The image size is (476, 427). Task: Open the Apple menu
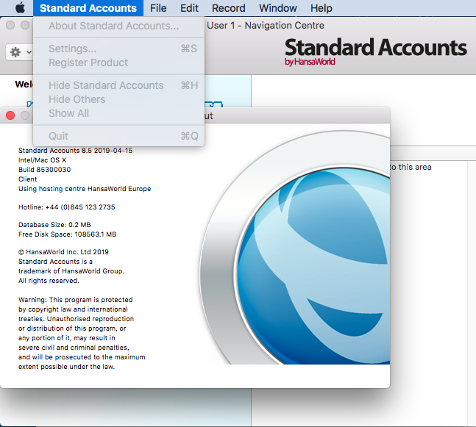point(21,8)
